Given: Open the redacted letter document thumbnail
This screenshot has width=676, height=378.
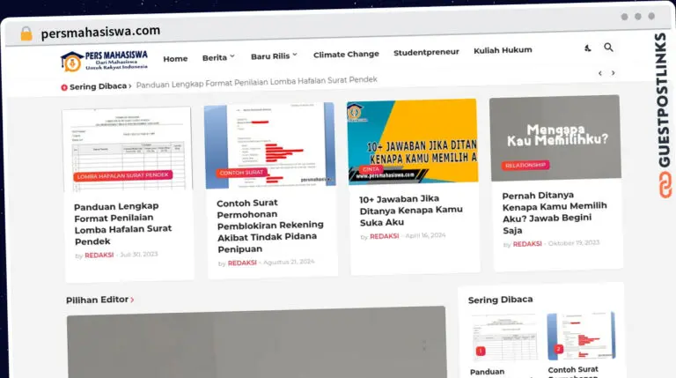Looking at the screenshot, I should coord(270,145).
